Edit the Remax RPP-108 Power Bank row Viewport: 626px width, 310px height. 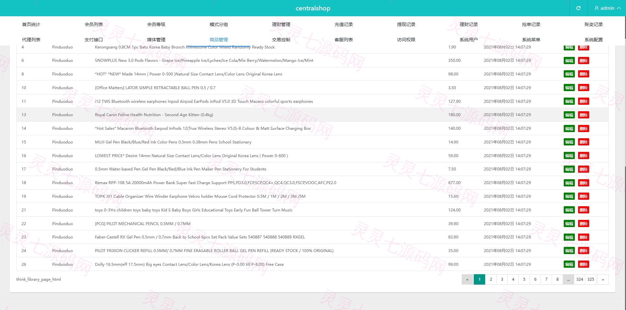click(x=569, y=183)
